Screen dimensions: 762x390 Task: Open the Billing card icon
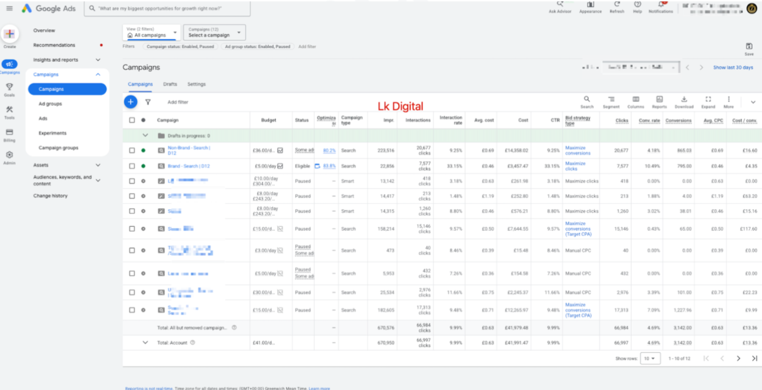[9, 132]
